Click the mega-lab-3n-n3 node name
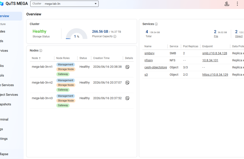The width and height of the screenshot is (244, 159). tap(42, 98)
